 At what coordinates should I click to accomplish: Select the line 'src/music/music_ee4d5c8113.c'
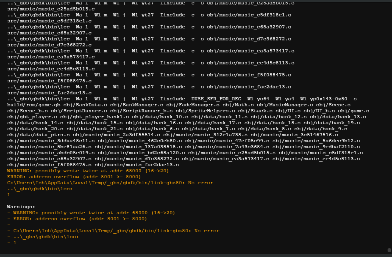pos(51,69)
